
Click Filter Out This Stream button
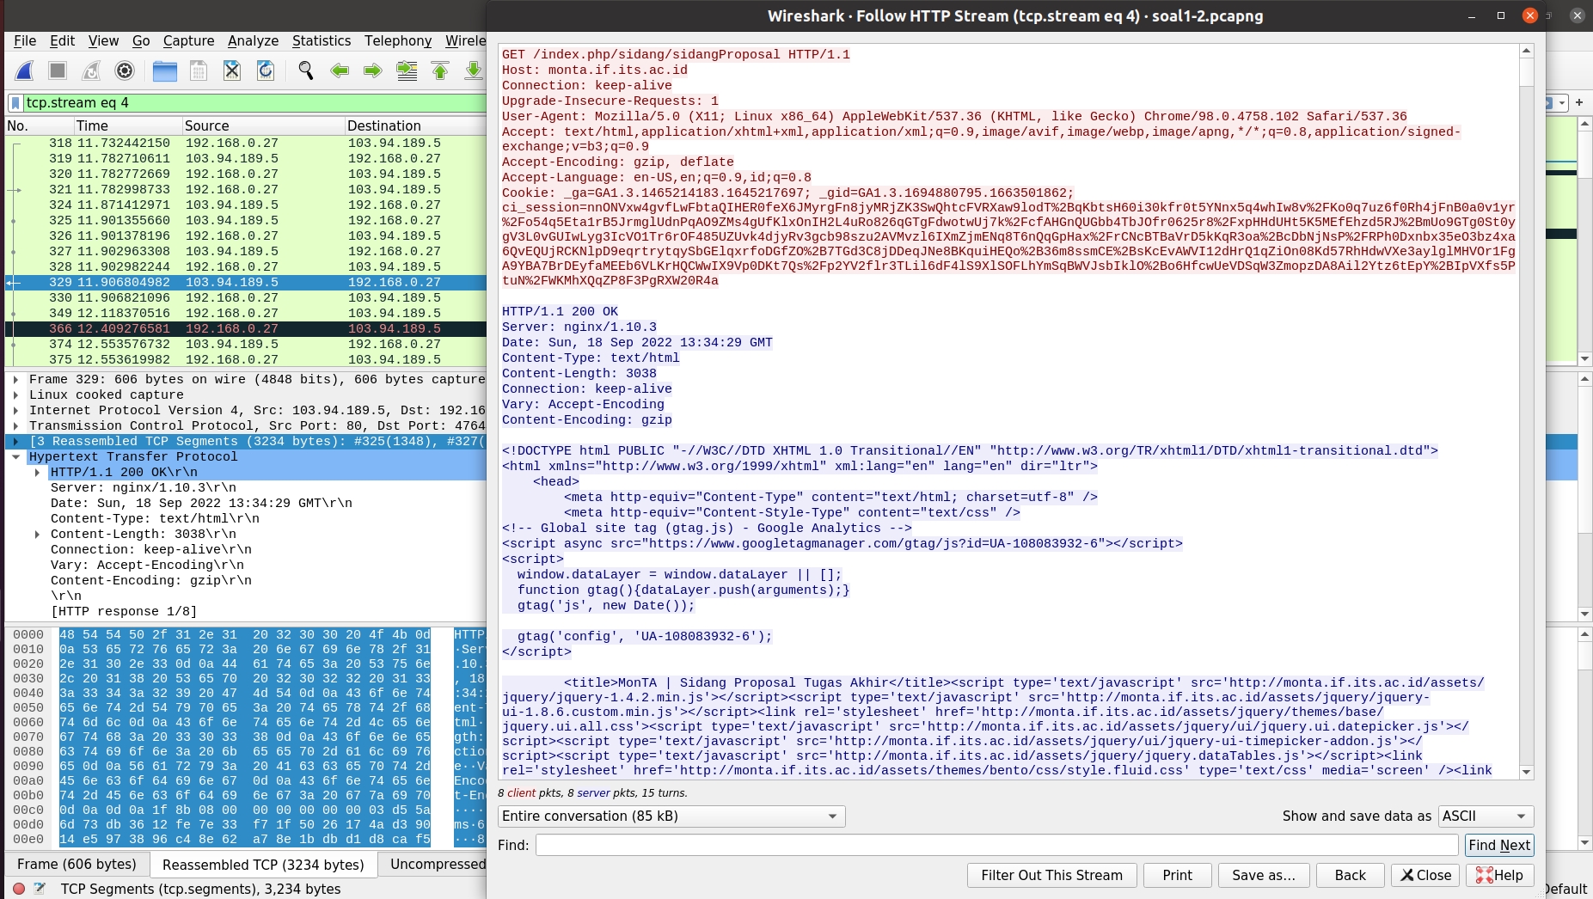click(x=1051, y=875)
